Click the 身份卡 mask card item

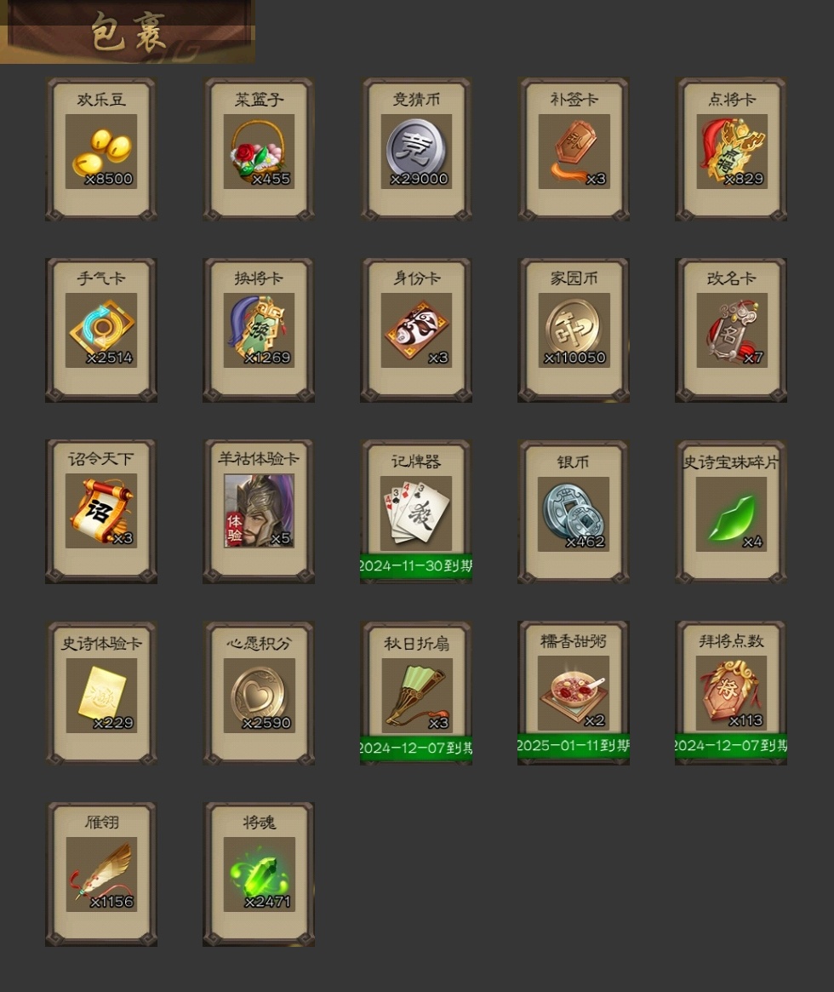[x=416, y=330]
